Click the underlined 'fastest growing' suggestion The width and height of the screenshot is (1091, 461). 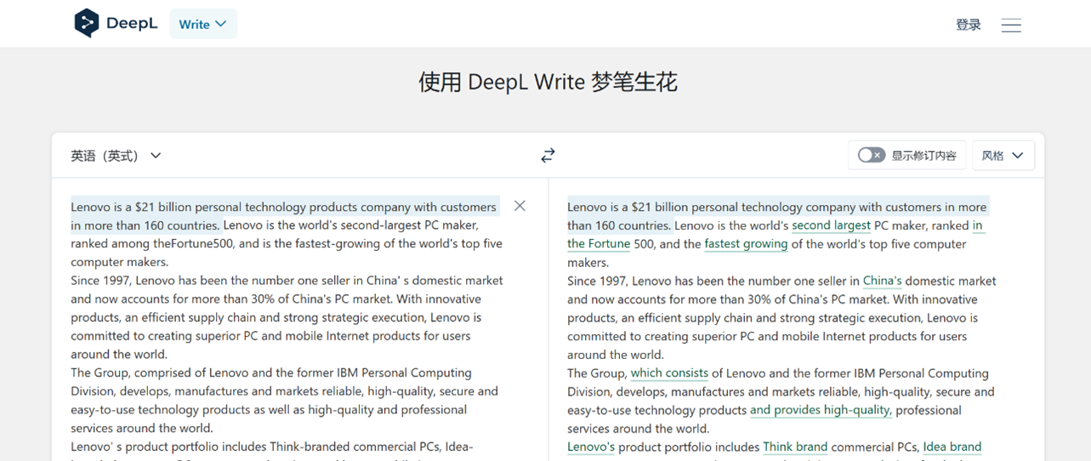point(746,244)
